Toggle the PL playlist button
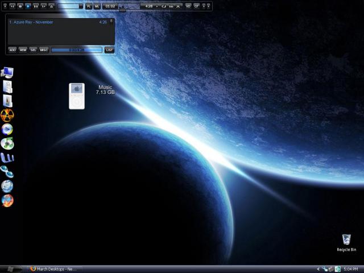This screenshot has height=273, width=364. [x=89, y=6]
